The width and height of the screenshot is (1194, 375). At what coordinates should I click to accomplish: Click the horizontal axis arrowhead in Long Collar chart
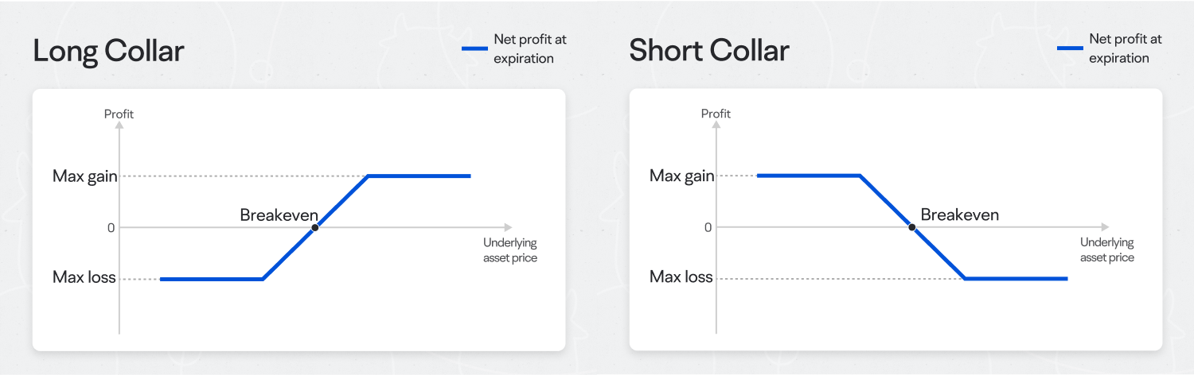[507, 227]
